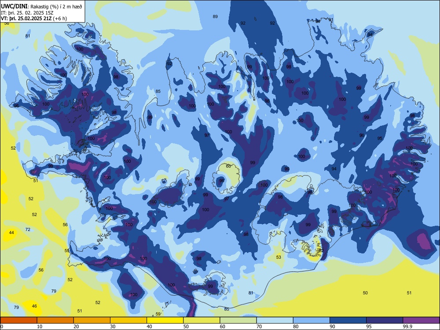This screenshot has height=330, width=440.
Task: Pick the 70–80 light blue legend swatch
Action: click(x=275, y=320)
